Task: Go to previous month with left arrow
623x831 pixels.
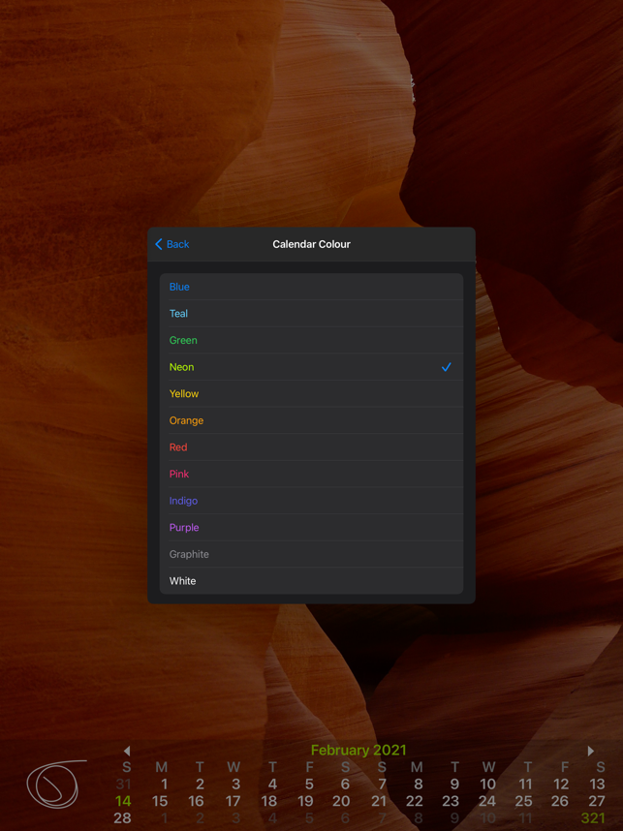Action: pyautogui.click(x=127, y=751)
